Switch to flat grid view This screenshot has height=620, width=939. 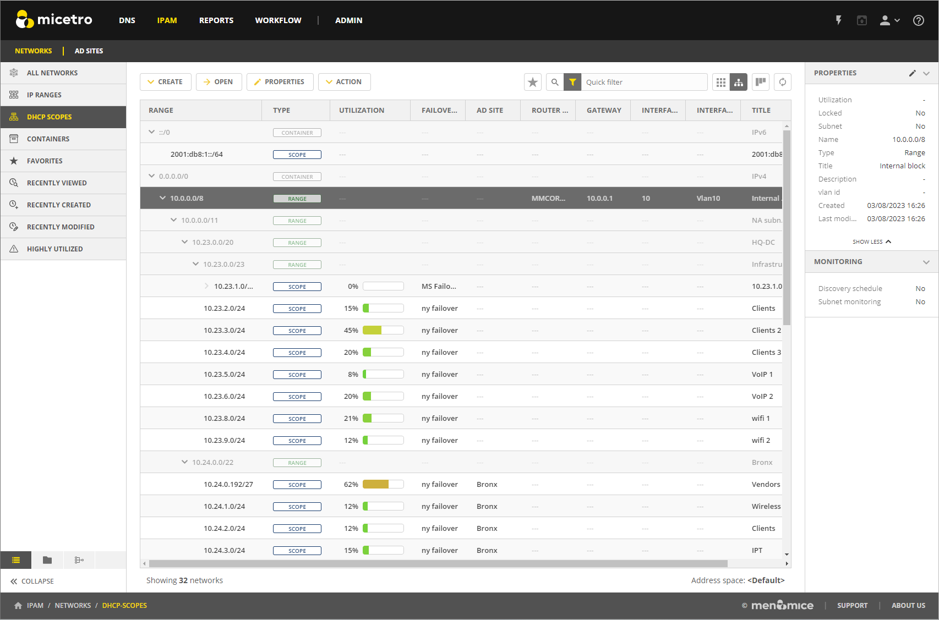coord(721,82)
